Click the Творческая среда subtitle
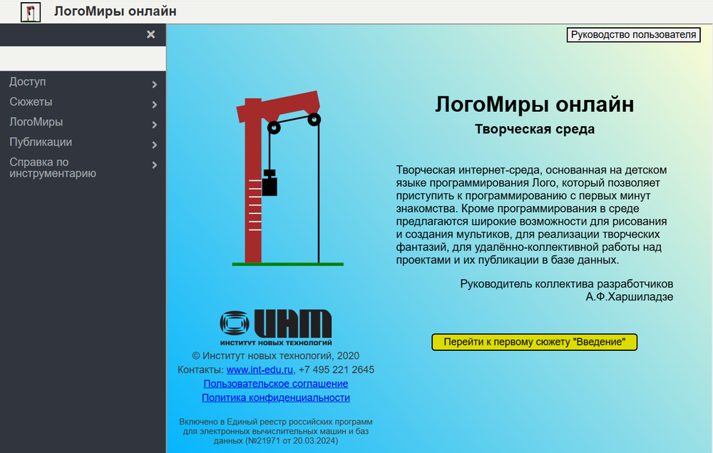Screen dimensions: 713x453 click(x=535, y=129)
